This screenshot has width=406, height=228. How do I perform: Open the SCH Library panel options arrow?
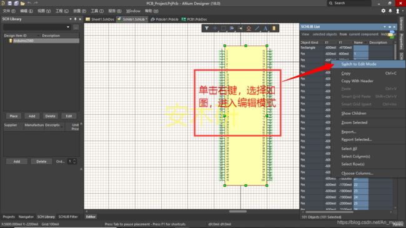(71, 19)
